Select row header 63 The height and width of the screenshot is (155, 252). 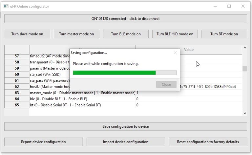point(17,93)
